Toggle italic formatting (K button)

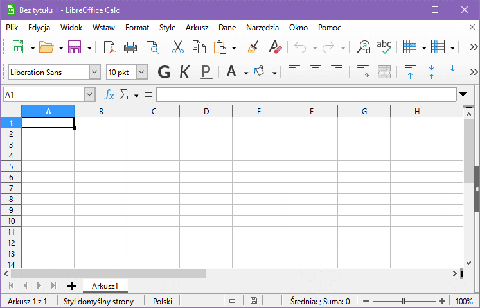(184, 72)
